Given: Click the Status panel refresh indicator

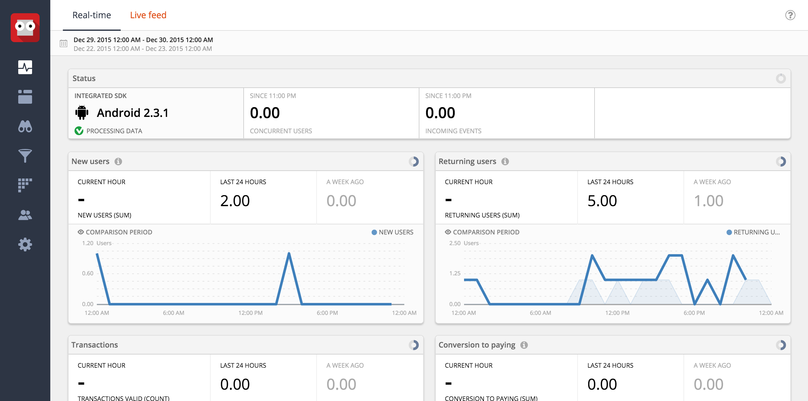Looking at the screenshot, I should (781, 79).
